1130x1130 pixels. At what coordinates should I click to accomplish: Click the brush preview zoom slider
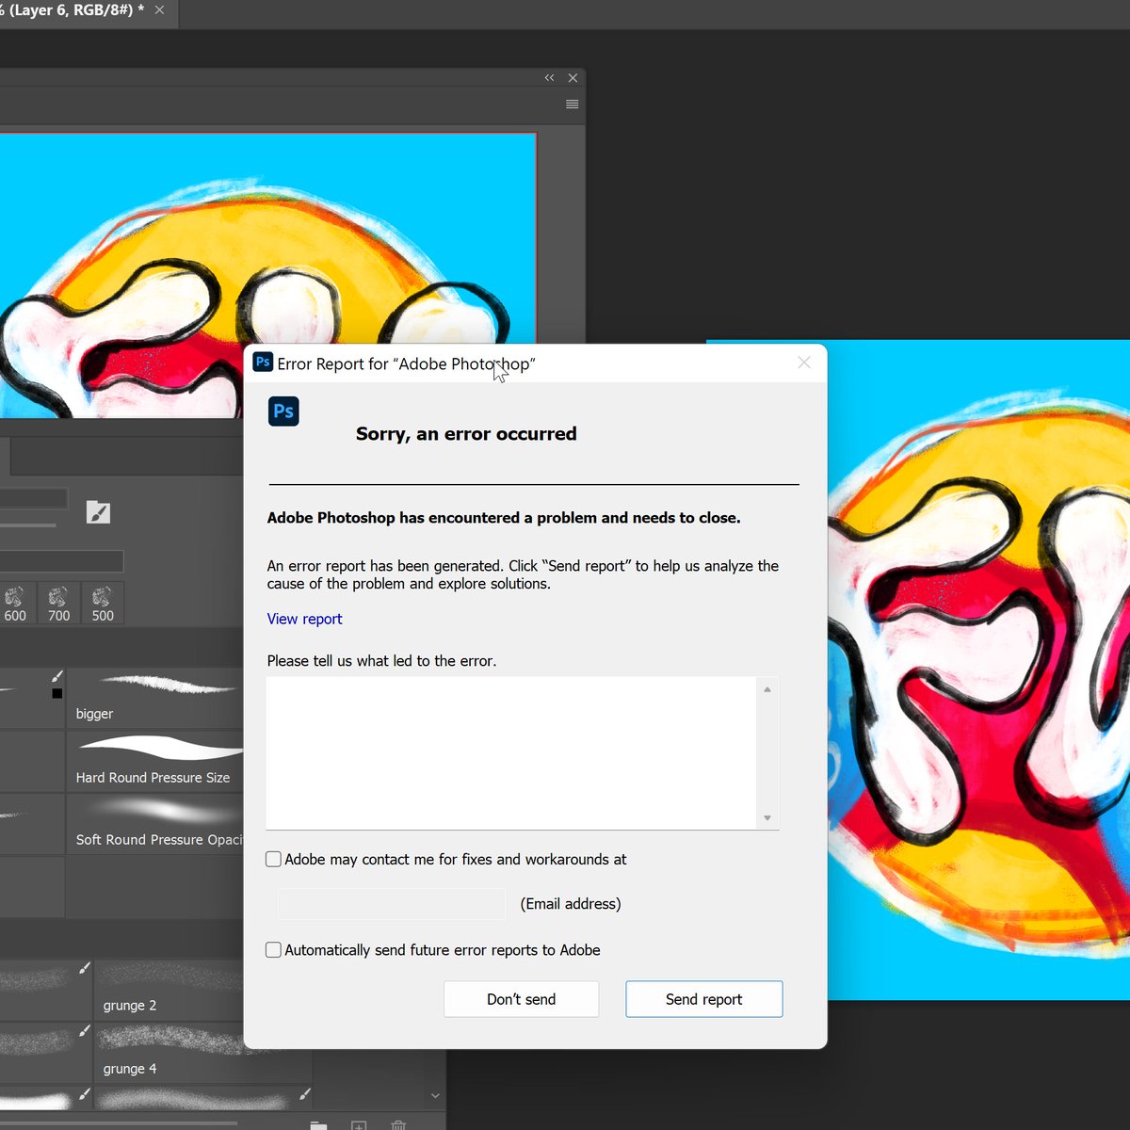click(x=118, y=1122)
